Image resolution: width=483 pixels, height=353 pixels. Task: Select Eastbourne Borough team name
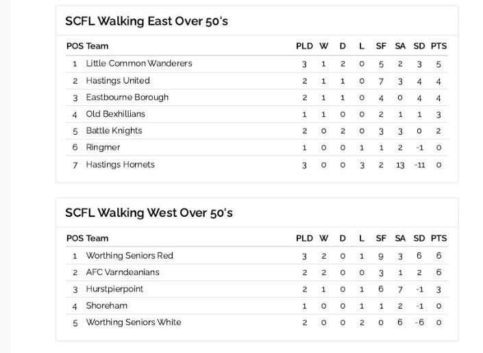point(127,97)
